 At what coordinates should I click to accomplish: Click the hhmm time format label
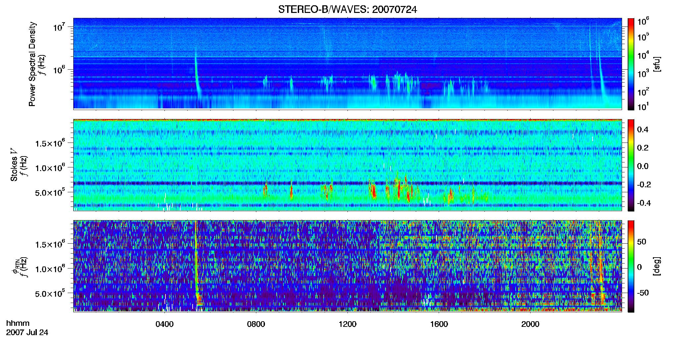pyautogui.click(x=18, y=323)
